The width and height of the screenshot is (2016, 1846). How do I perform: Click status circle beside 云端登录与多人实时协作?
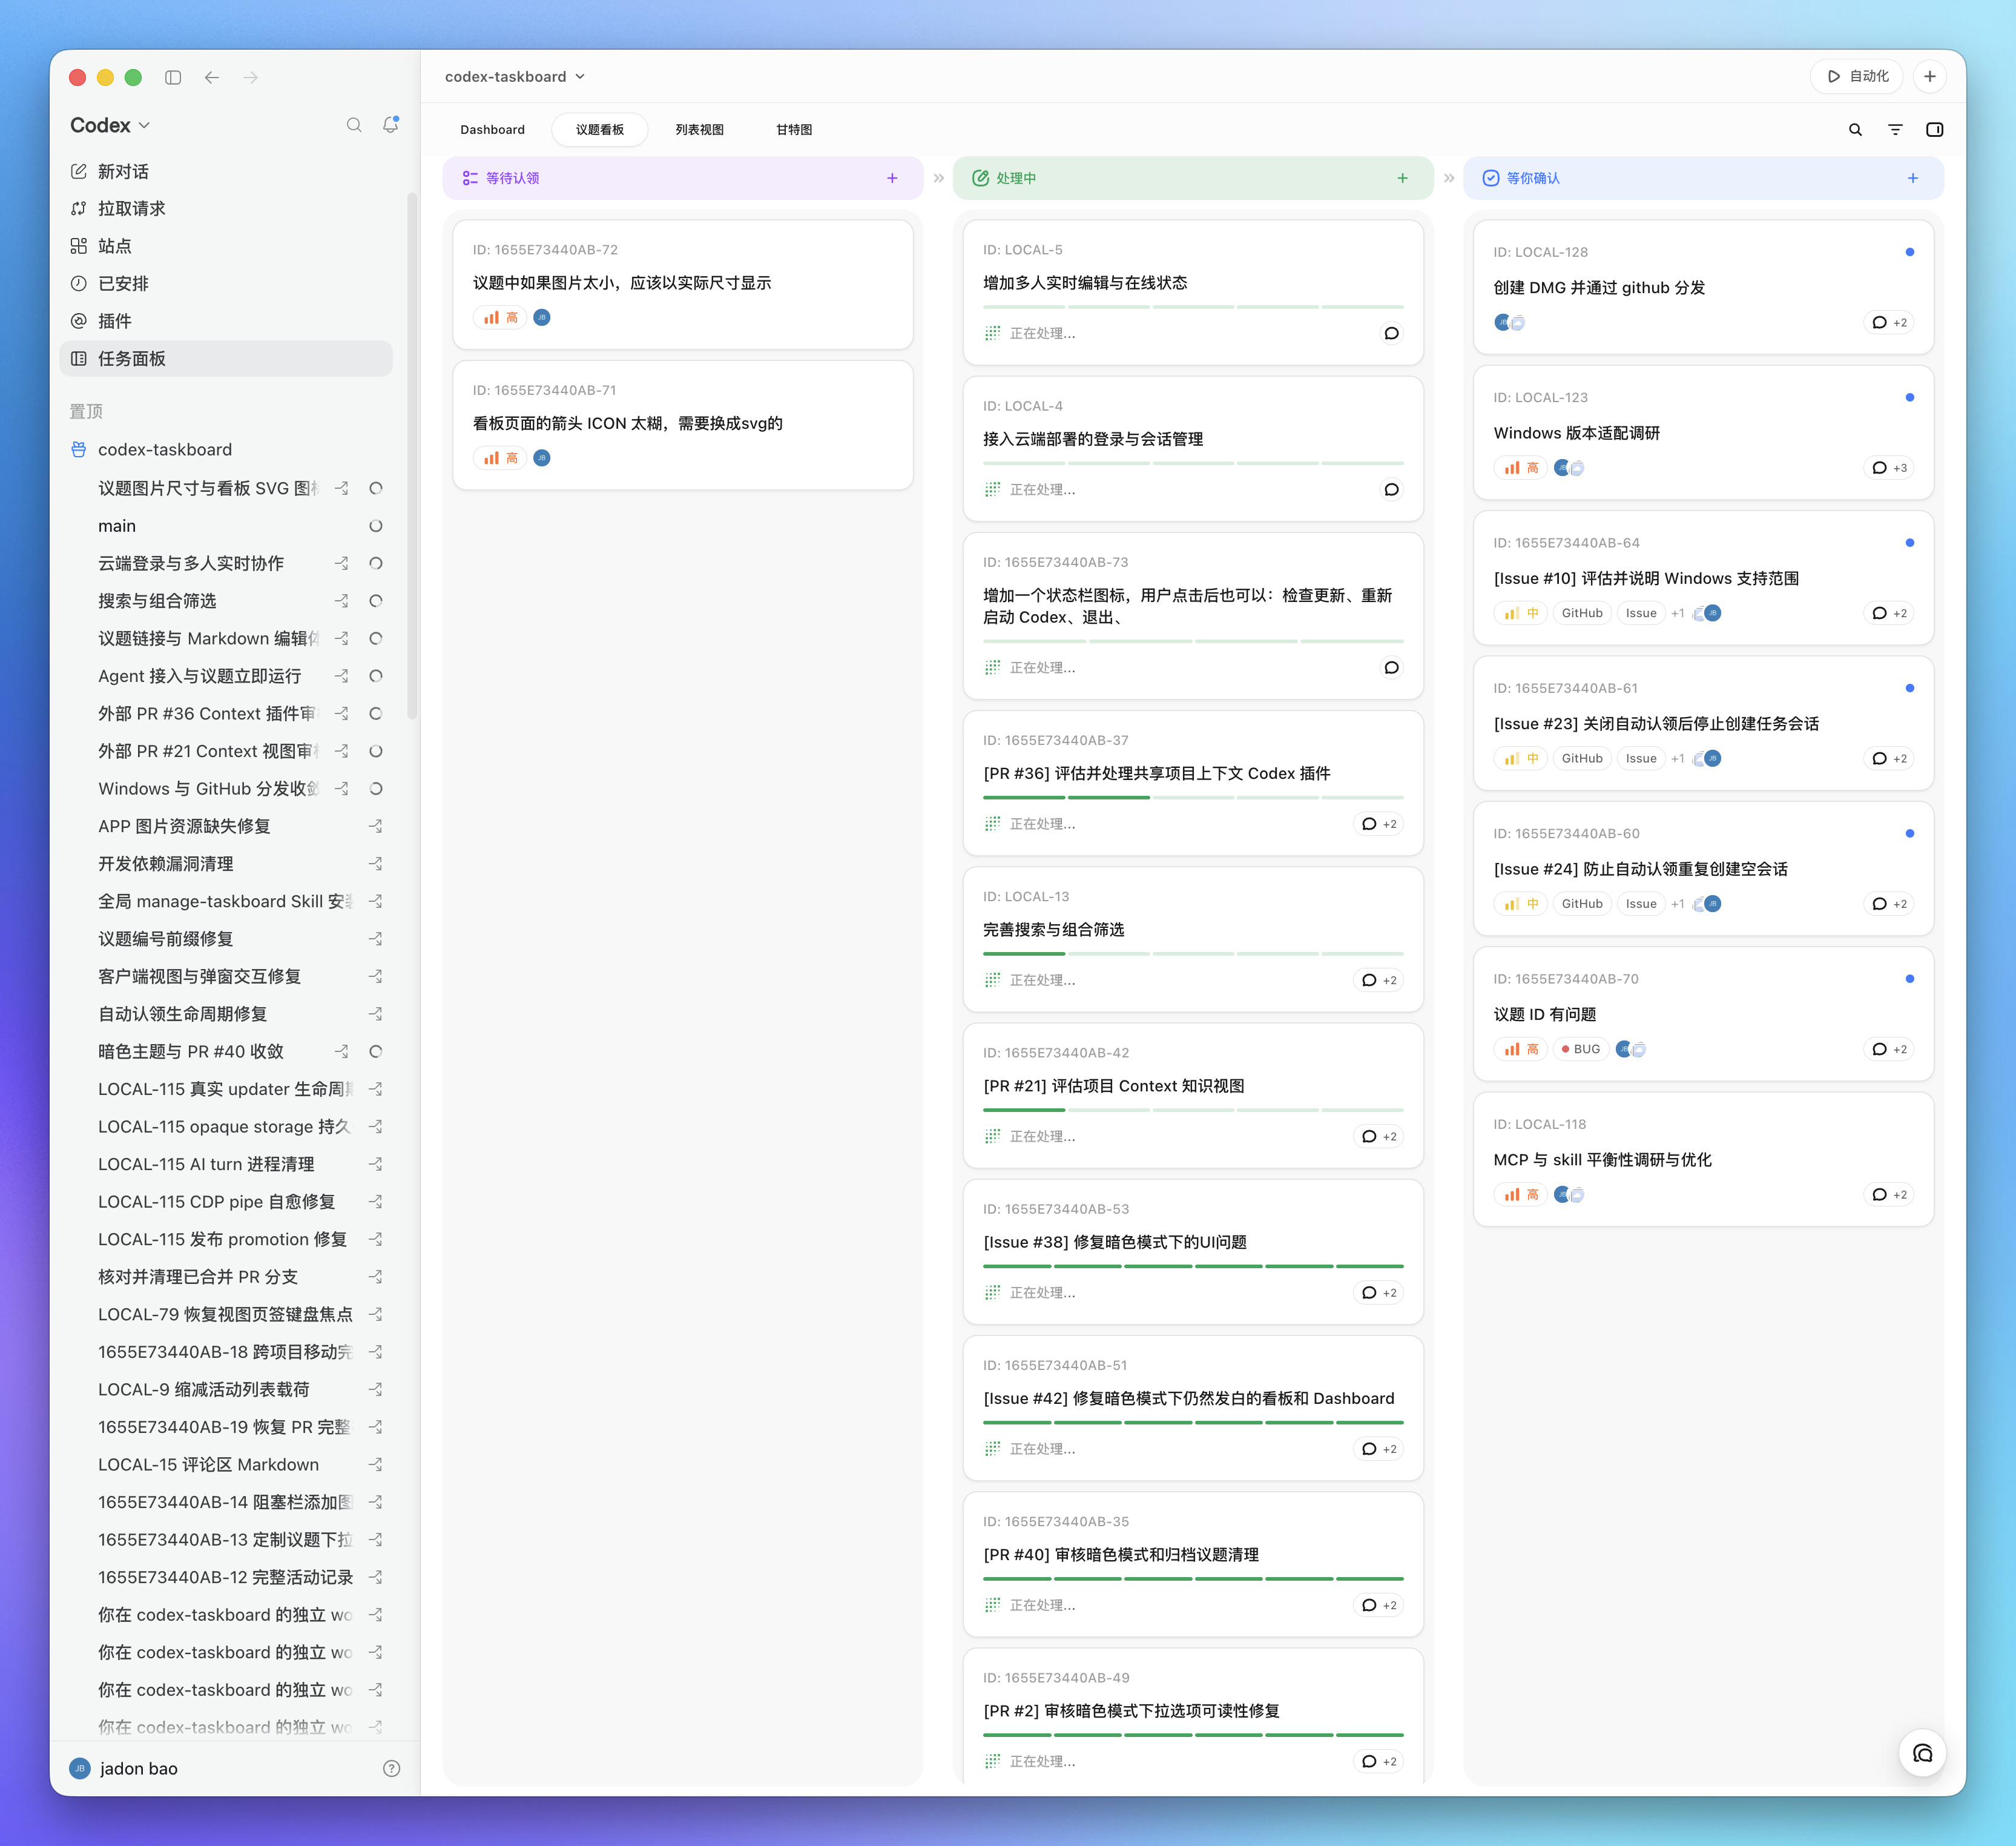coord(376,563)
